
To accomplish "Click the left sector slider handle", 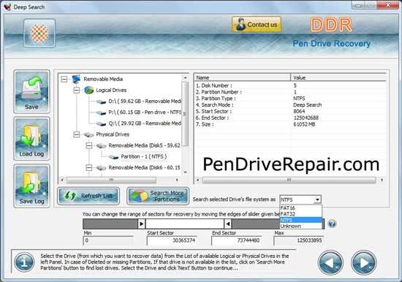I will [x=142, y=224].
